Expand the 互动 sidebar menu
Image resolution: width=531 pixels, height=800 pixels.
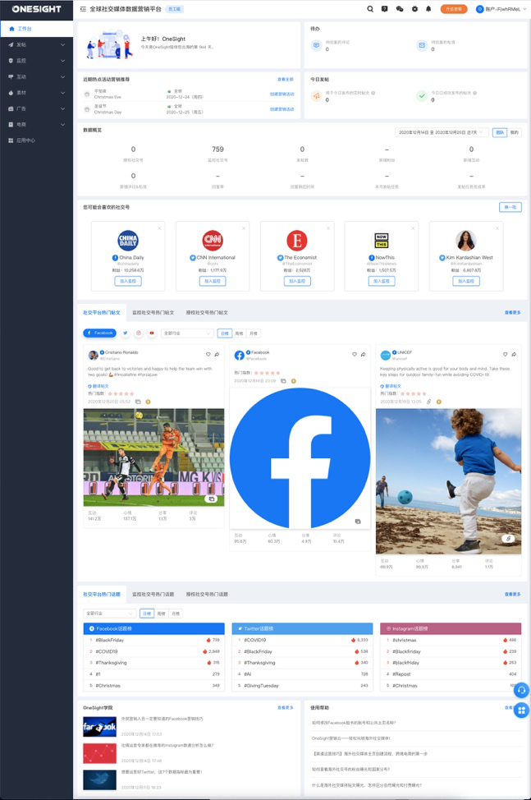pyautogui.click(x=36, y=76)
